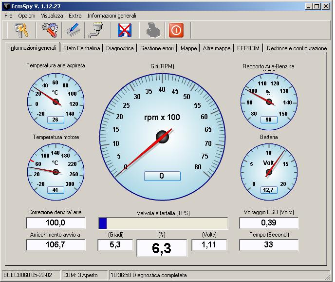
Task: Click the Voltaggio EGO value field
Action: (269, 223)
